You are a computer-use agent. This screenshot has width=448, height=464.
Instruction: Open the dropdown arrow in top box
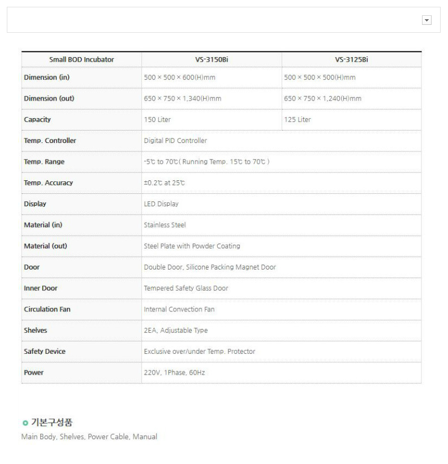click(427, 20)
